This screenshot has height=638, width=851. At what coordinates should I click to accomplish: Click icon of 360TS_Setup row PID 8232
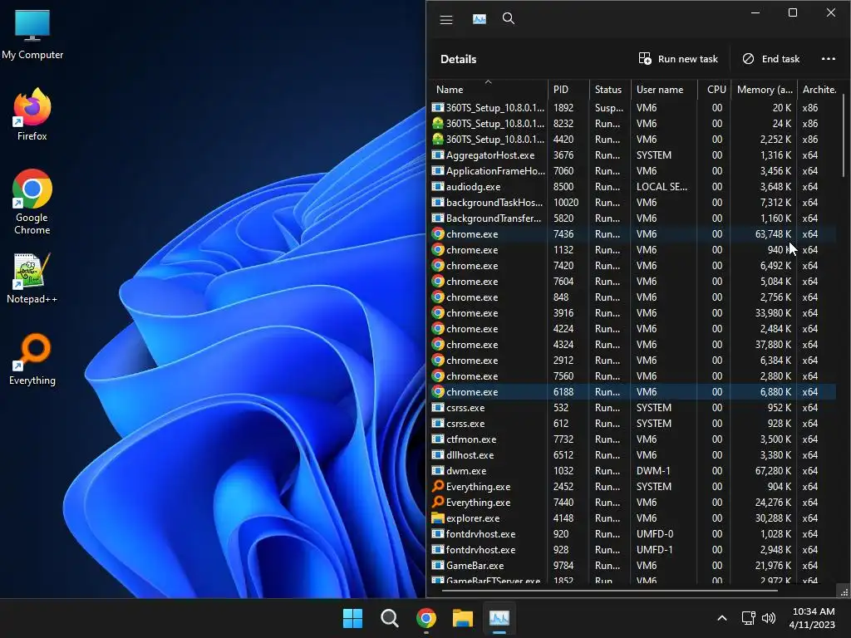(437, 123)
